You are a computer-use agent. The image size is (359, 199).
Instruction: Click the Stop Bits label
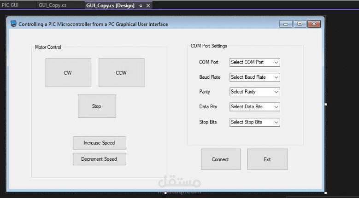208,122
